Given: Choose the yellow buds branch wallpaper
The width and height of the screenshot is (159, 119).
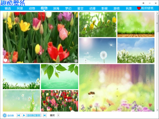Looking at the screenshot, I should (98, 25).
